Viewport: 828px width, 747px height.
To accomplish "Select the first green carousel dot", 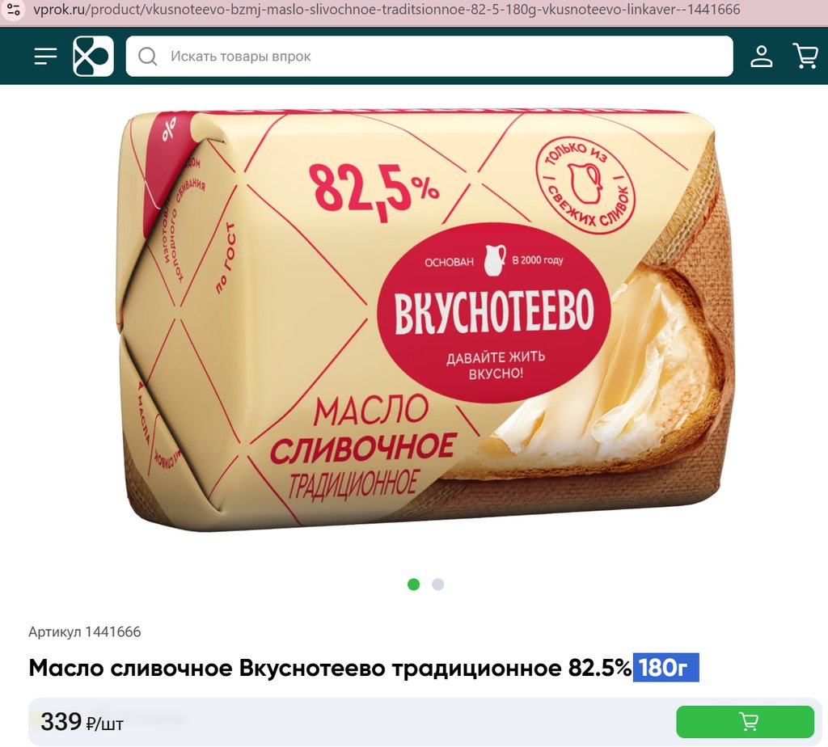I will tap(414, 585).
